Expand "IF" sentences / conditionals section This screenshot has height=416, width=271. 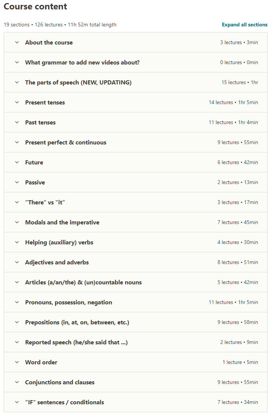[136, 402]
